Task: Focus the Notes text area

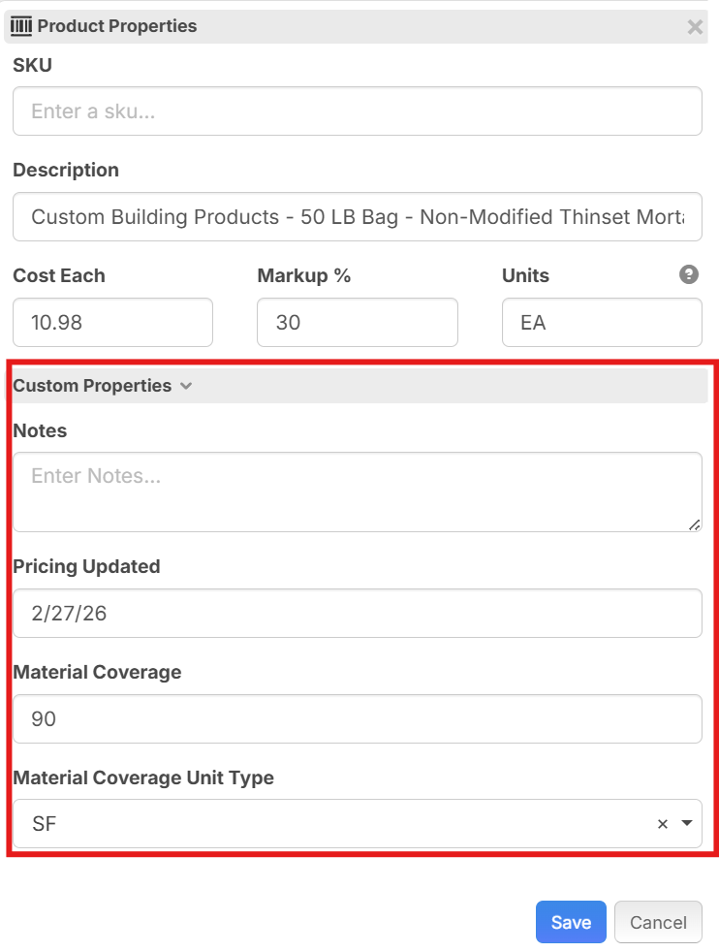Action: 357,492
